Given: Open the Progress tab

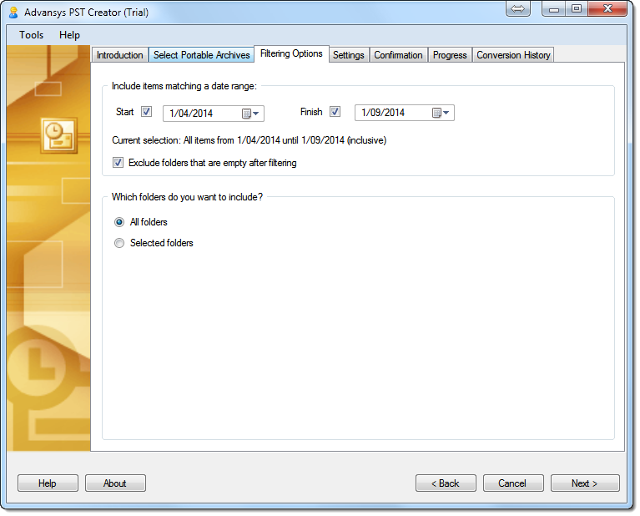Looking at the screenshot, I should (x=450, y=55).
